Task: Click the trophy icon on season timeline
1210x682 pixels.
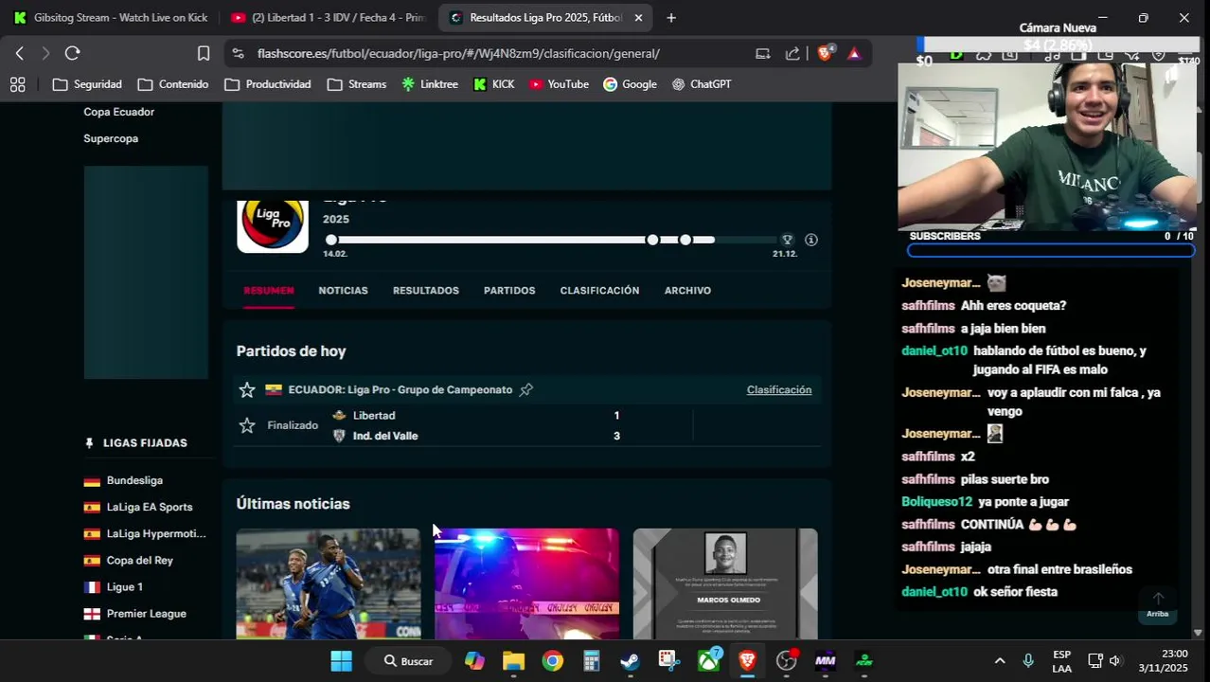Action: click(787, 240)
